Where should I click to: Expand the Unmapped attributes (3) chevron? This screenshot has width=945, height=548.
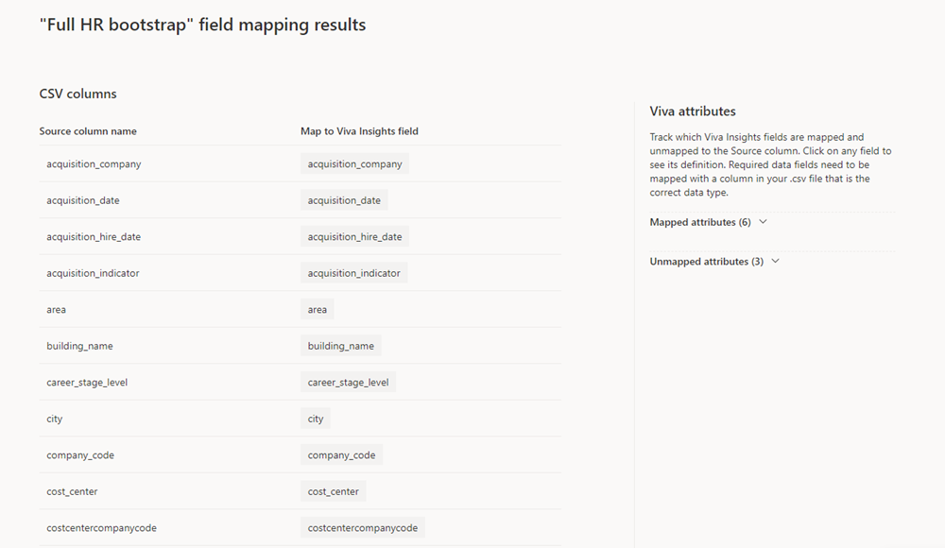[x=776, y=261]
